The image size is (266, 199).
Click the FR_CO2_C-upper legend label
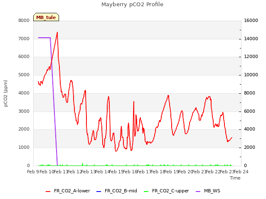pos(170,191)
